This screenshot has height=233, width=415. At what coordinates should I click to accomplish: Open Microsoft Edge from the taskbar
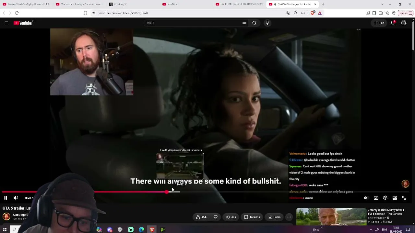[141, 230]
